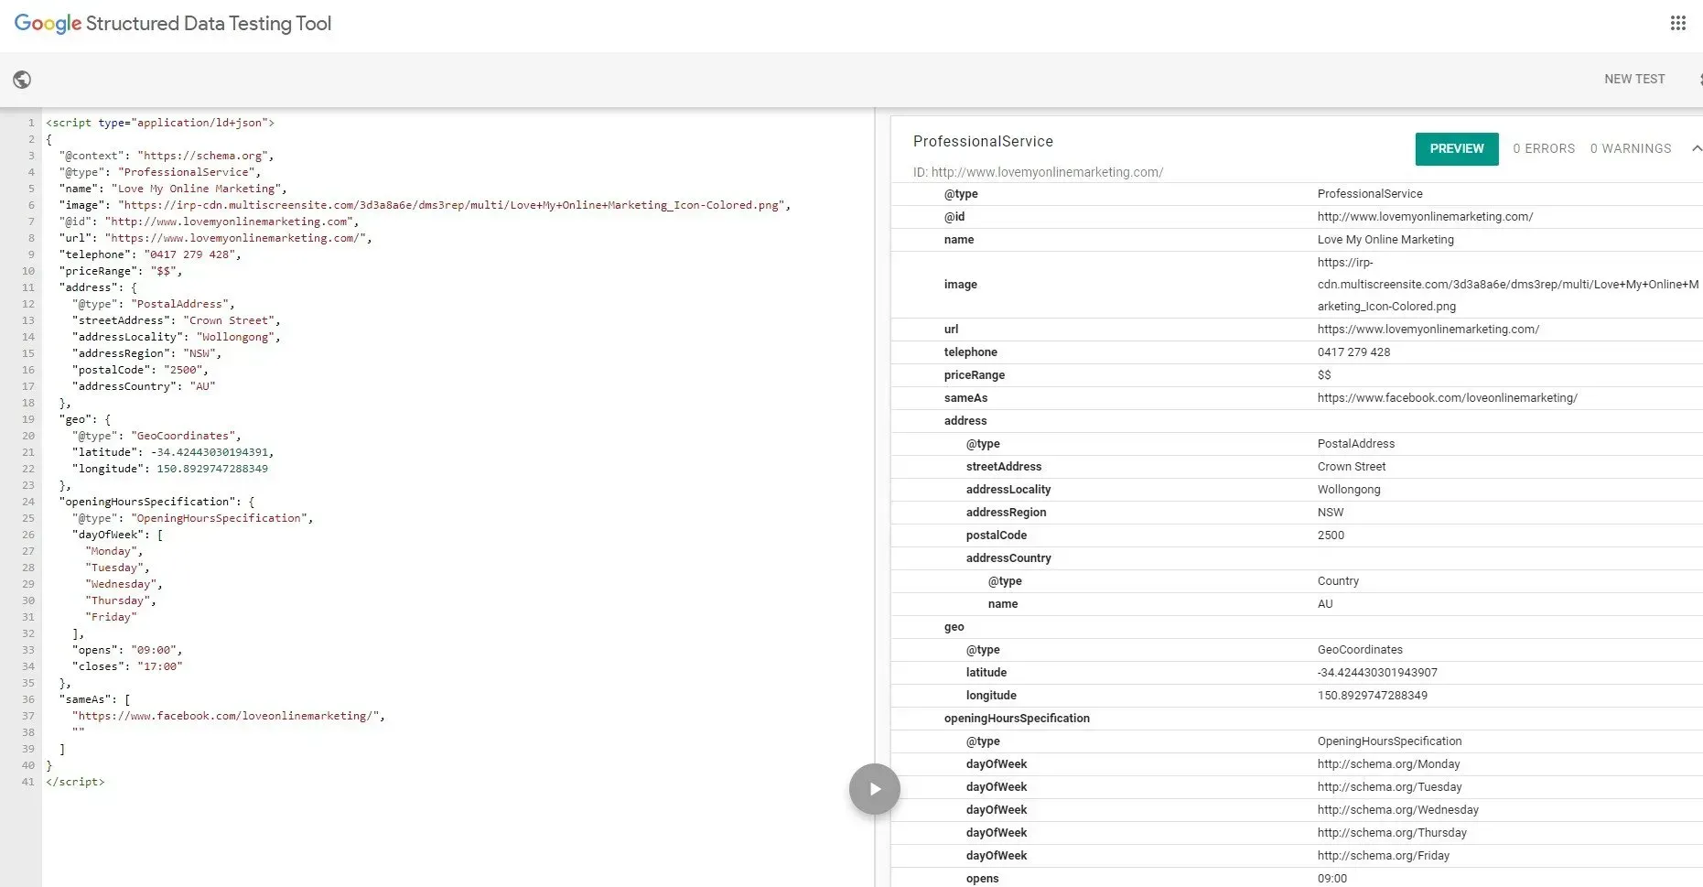Click the green PREVIEW button

click(1457, 148)
